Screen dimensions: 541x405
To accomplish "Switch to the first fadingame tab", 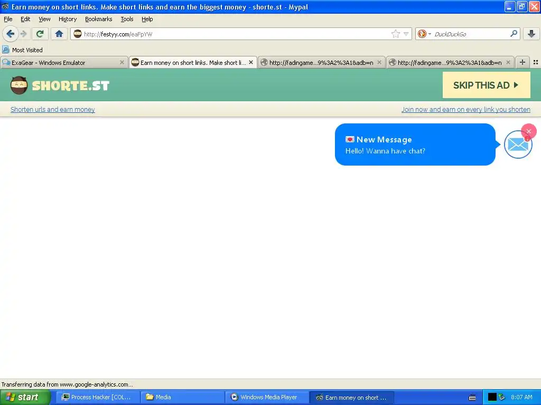I will click(x=321, y=62).
